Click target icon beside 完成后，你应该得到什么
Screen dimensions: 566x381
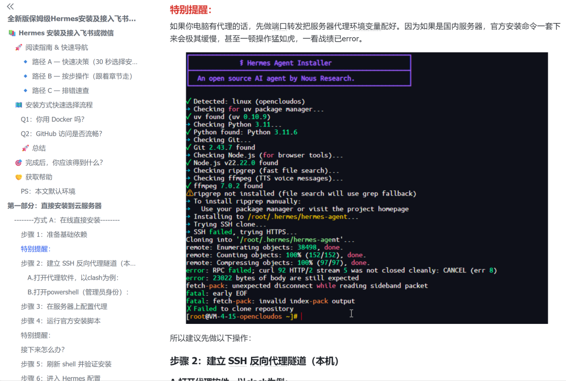[18, 163]
